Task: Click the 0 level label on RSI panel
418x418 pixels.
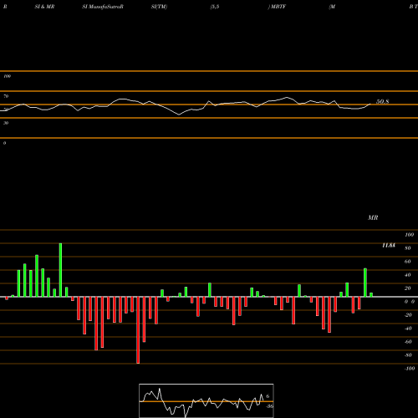Action: click(x=4, y=143)
